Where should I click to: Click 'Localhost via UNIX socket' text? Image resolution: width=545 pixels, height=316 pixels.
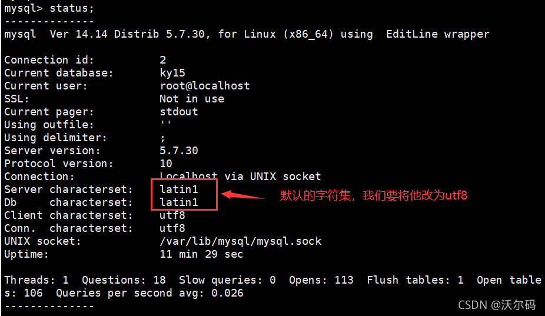tap(240, 177)
